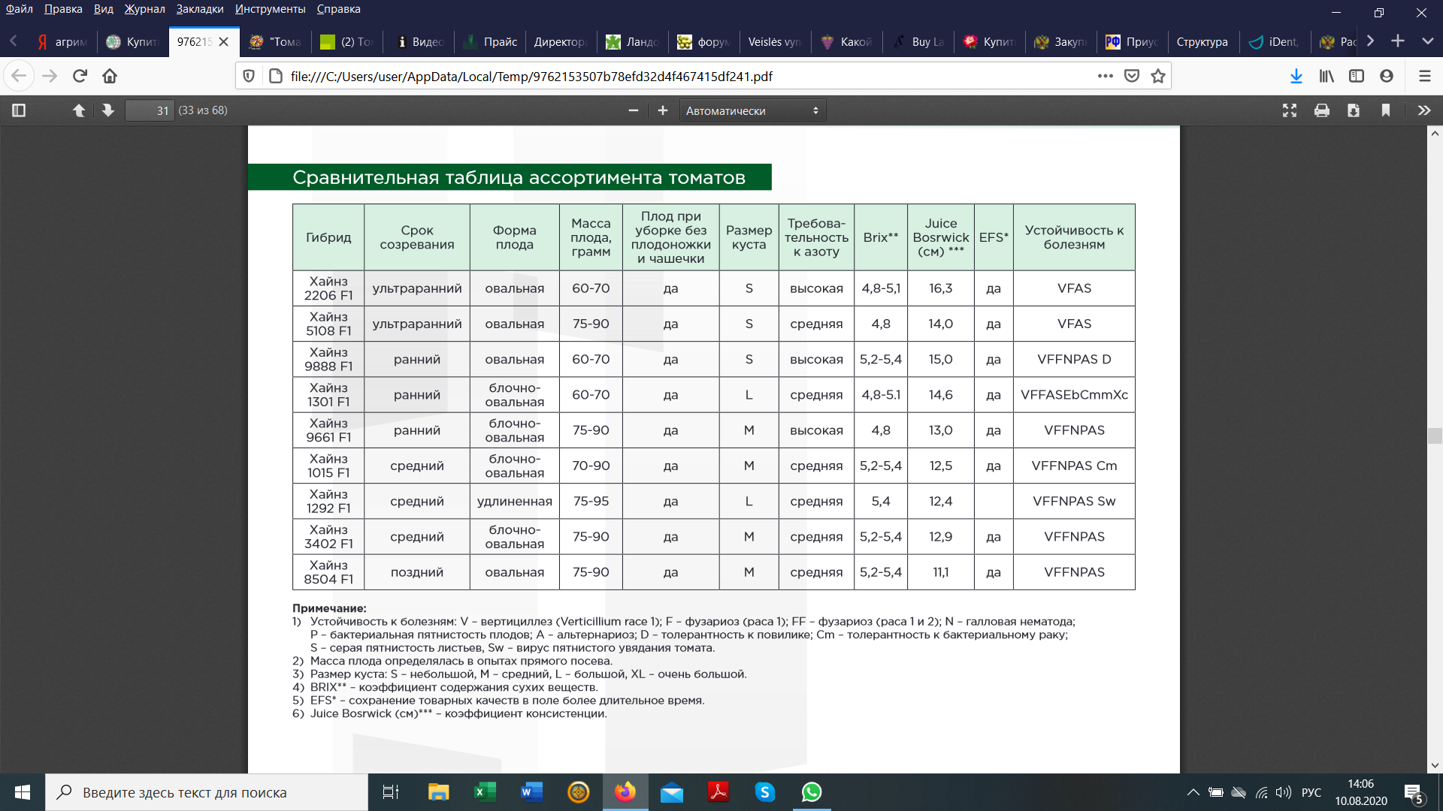This screenshot has width=1443, height=811.
Task: Open Firefox hamburger application menu
Action: click(1424, 76)
